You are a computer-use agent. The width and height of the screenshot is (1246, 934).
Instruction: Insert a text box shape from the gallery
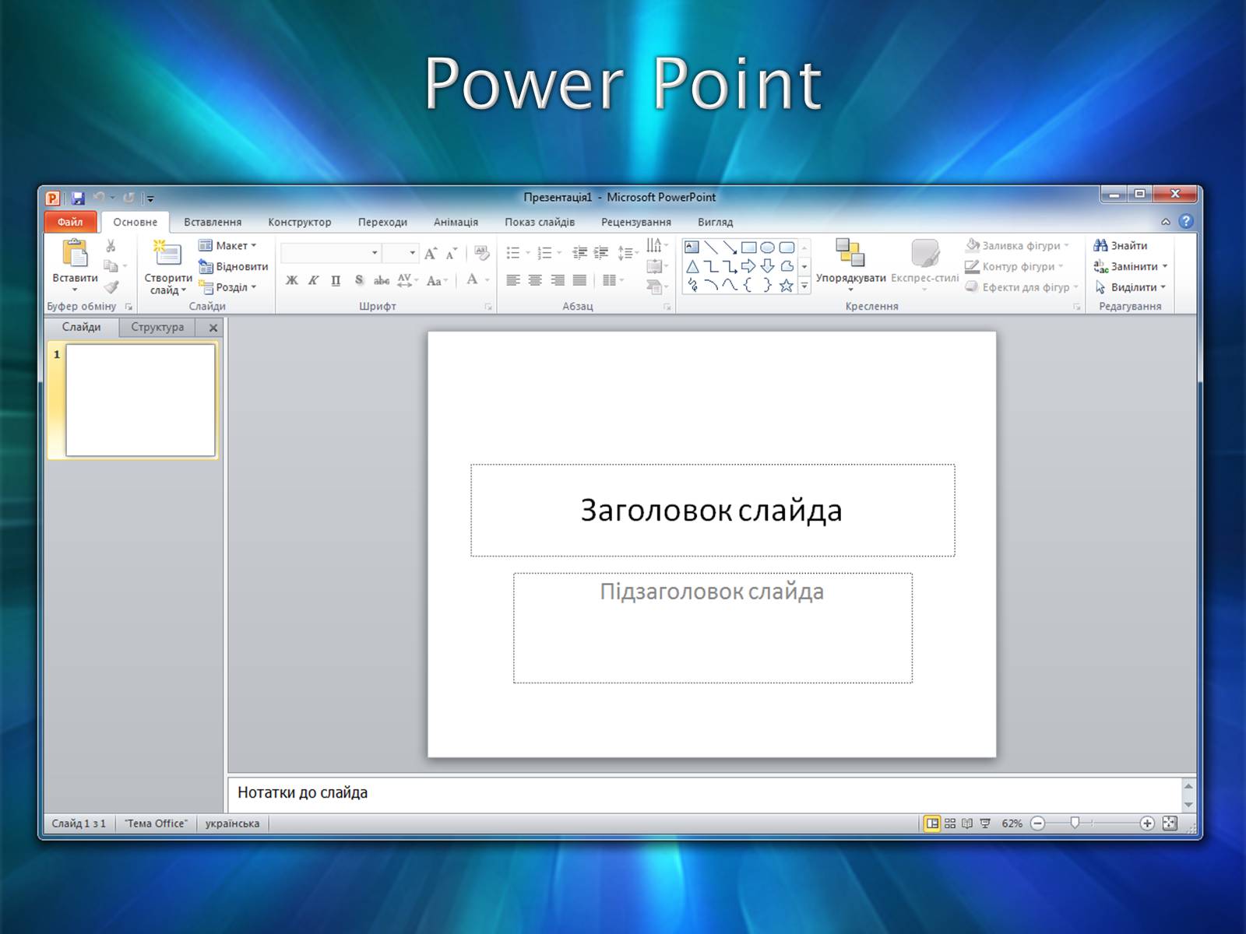[692, 248]
